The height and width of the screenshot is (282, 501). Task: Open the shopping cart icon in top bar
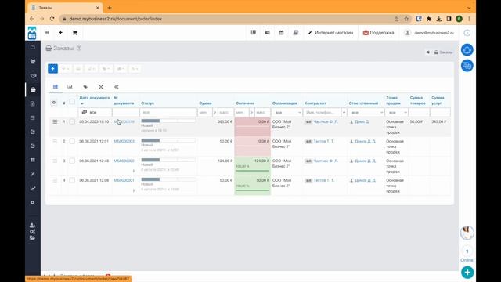(x=75, y=33)
